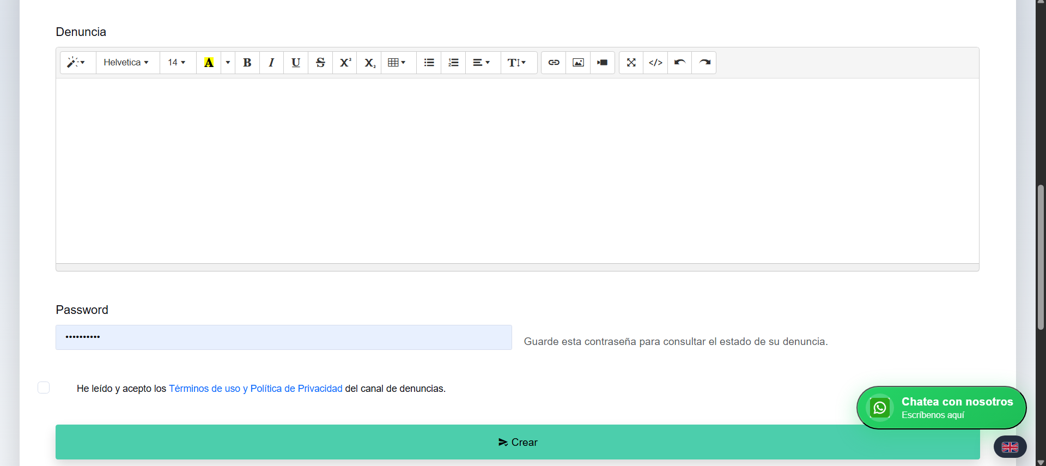Click the underline formatting icon
The image size is (1046, 466).
coord(296,63)
